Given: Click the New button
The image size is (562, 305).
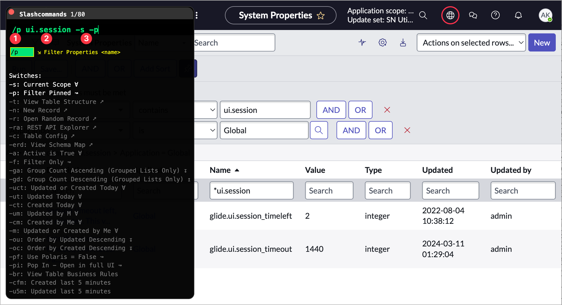Looking at the screenshot, I should point(542,42).
